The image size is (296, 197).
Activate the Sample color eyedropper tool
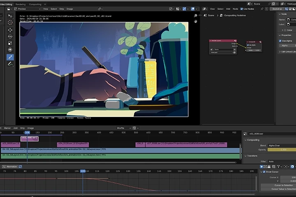[x=10, y=57]
